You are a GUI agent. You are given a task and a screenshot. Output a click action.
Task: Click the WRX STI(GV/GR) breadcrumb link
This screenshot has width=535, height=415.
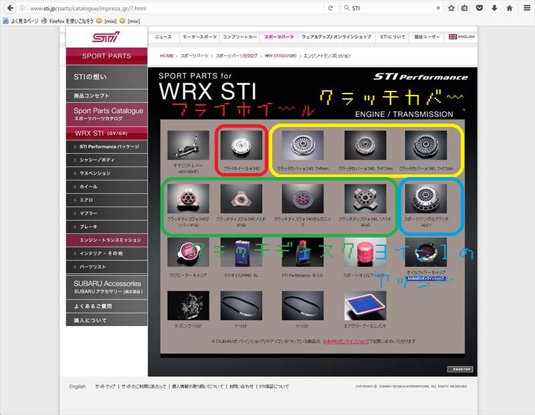coord(280,55)
